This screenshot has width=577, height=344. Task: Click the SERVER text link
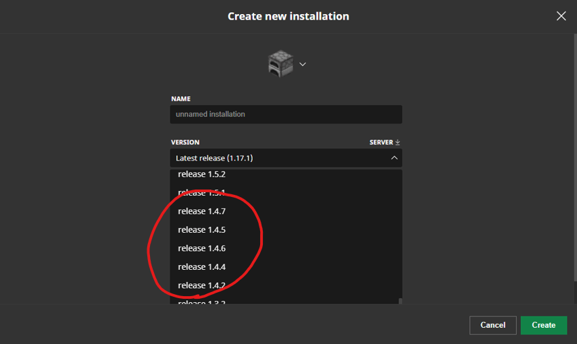381,142
